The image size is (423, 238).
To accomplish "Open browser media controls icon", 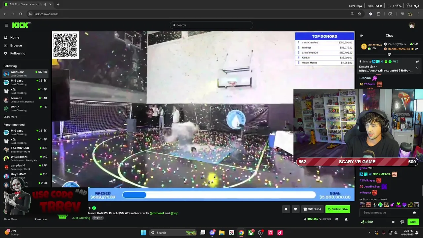I will (402, 14).
